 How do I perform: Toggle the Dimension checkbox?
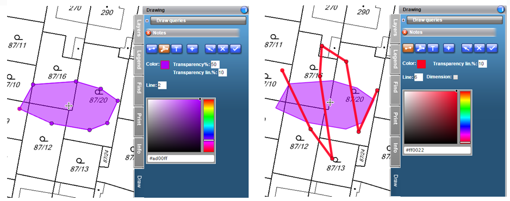pyautogui.click(x=456, y=77)
